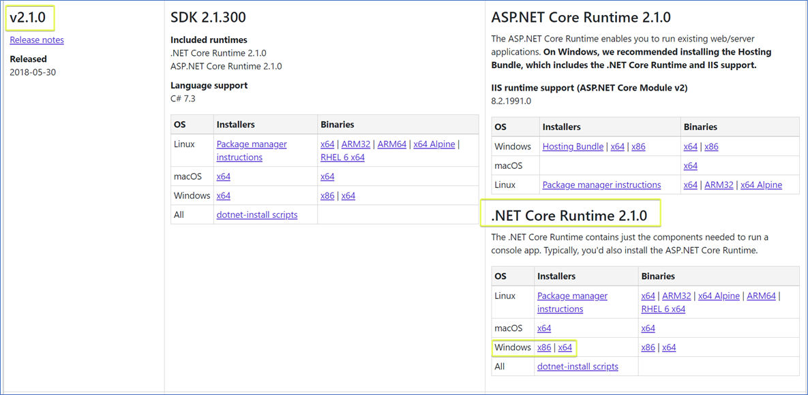Open dotnet-install scripts link in SDK table

(257, 215)
